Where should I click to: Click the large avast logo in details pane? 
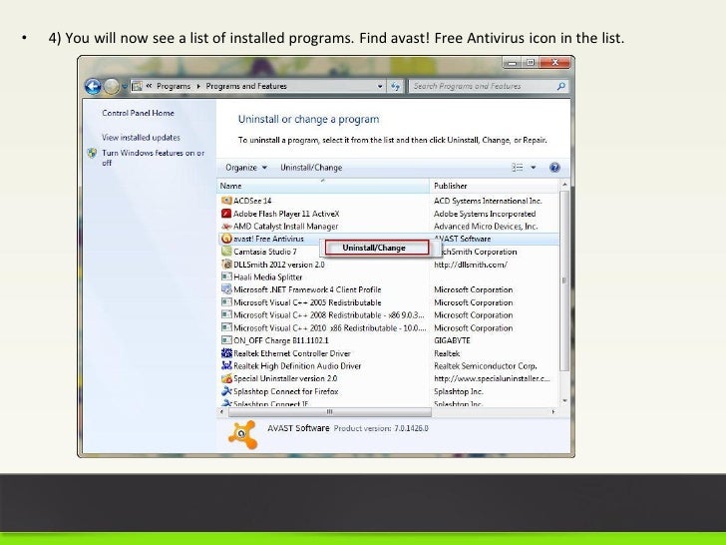point(243,435)
